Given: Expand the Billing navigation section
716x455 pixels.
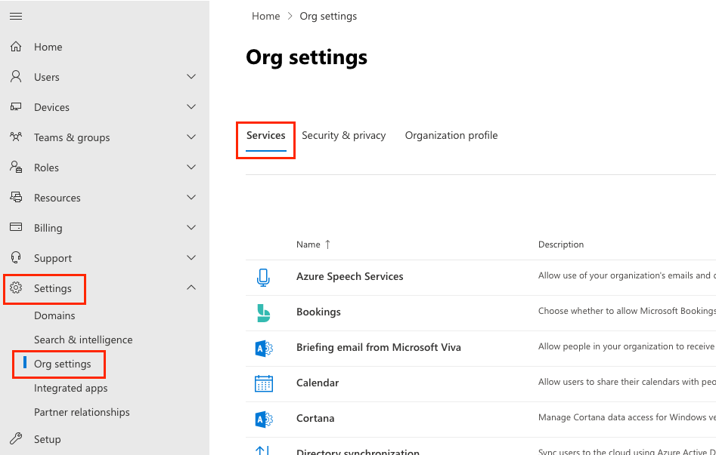Looking at the screenshot, I should click(191, 227).
